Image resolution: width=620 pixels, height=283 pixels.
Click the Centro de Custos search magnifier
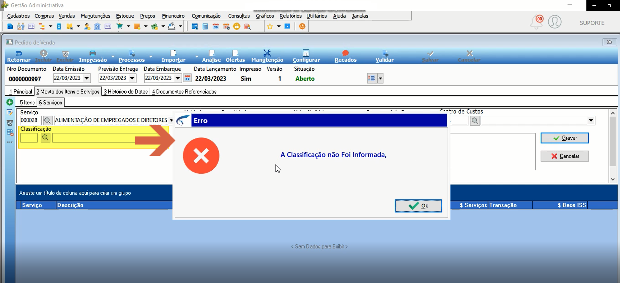tap(475, 120)
